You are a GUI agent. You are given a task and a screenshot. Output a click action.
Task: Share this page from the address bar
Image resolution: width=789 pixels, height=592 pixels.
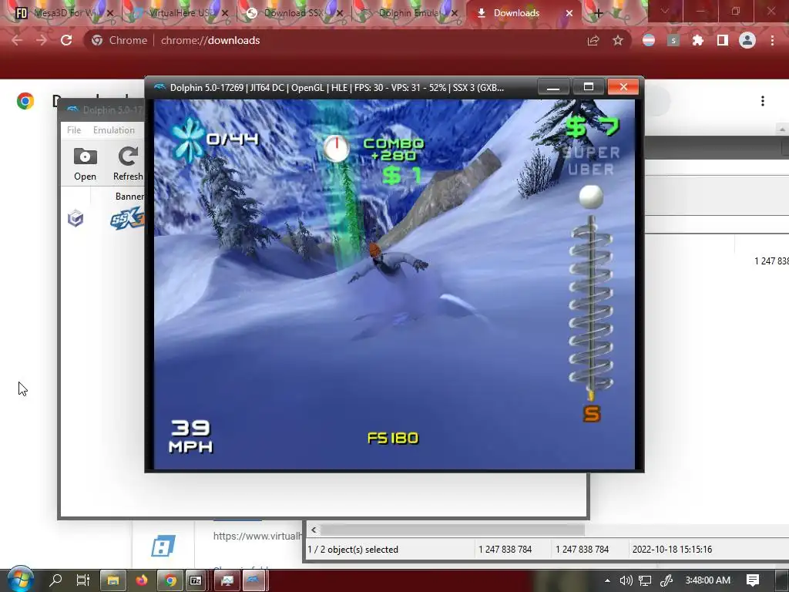593,41
